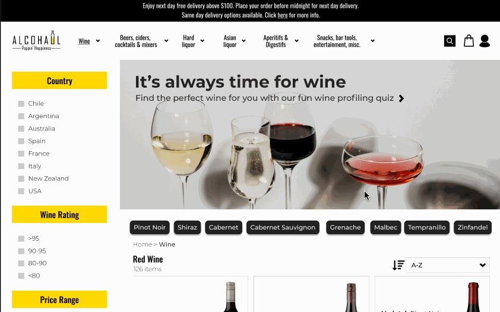Click the sort order icon beside A-Z
The image size is (500, 312).
point(398,265)
